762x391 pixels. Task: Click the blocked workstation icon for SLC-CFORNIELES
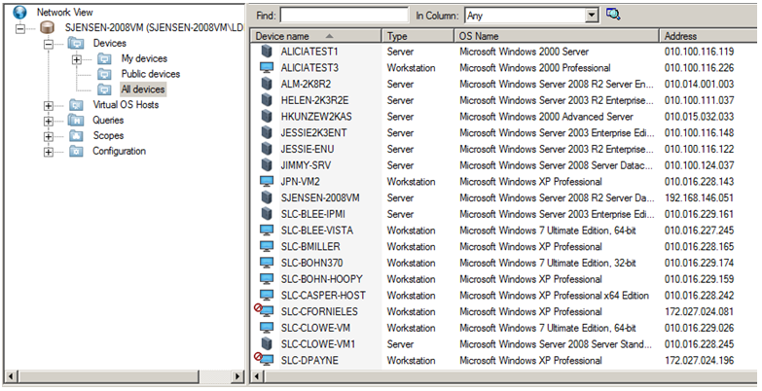point(265,310)
